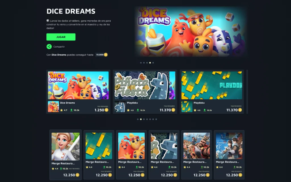Open the small Dice Dreams app icon thumbnail
The image size is (291, 182).
[x=53, y=107]
